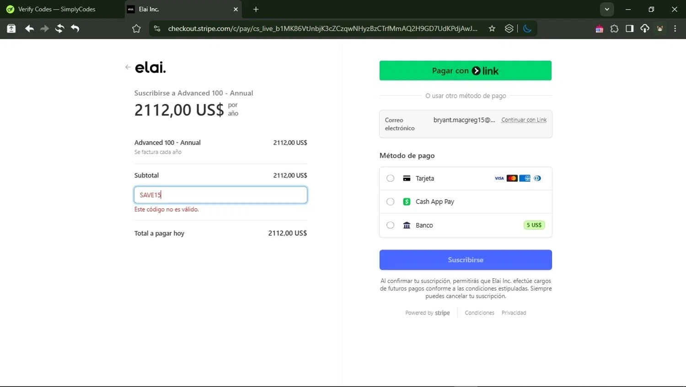Click the Pagar con link button
This screenshot has height=387, width=686.
point(465,70)
